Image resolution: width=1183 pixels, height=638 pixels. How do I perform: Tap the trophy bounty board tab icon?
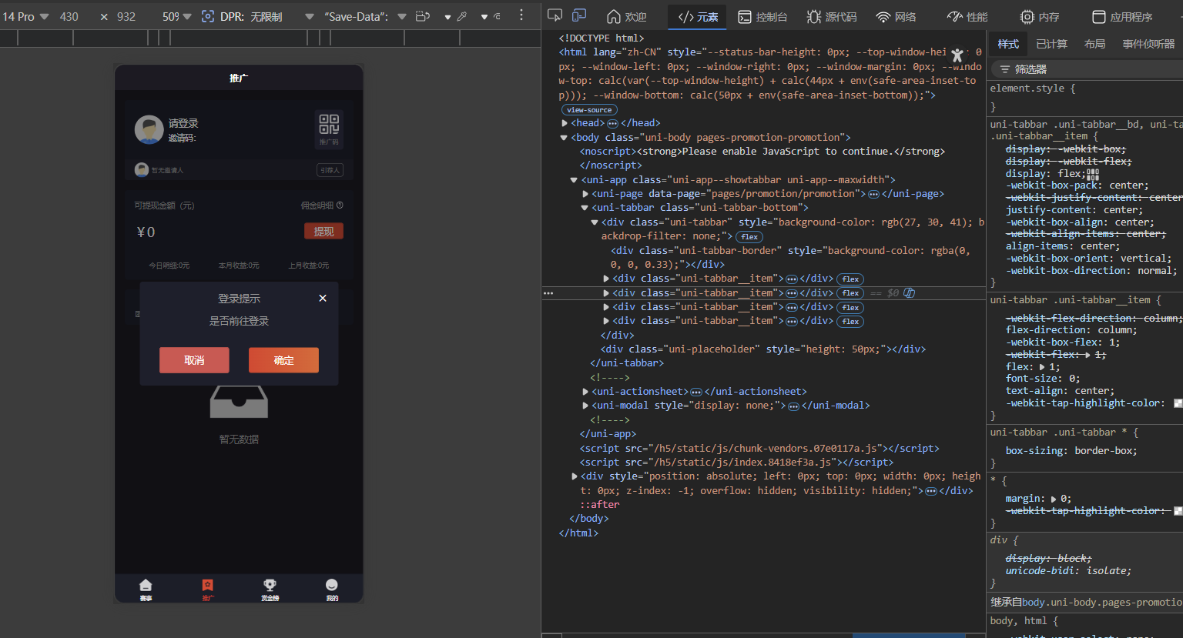(x=270, y=586)
